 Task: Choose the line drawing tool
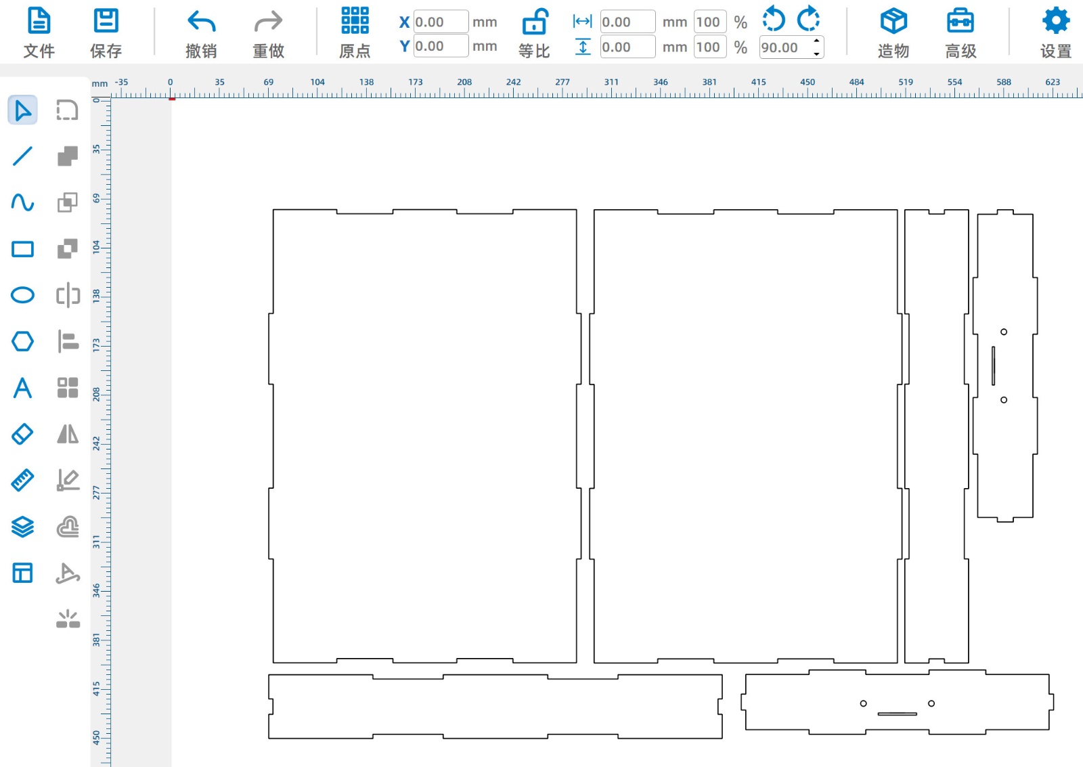(22, 156)
